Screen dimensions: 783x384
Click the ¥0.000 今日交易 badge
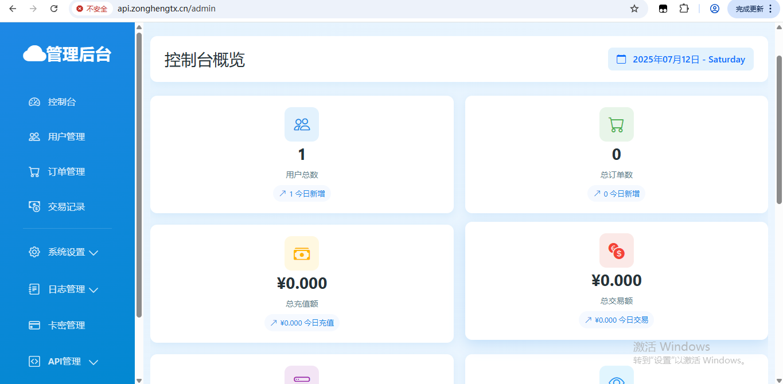click(x=617, y=320)
